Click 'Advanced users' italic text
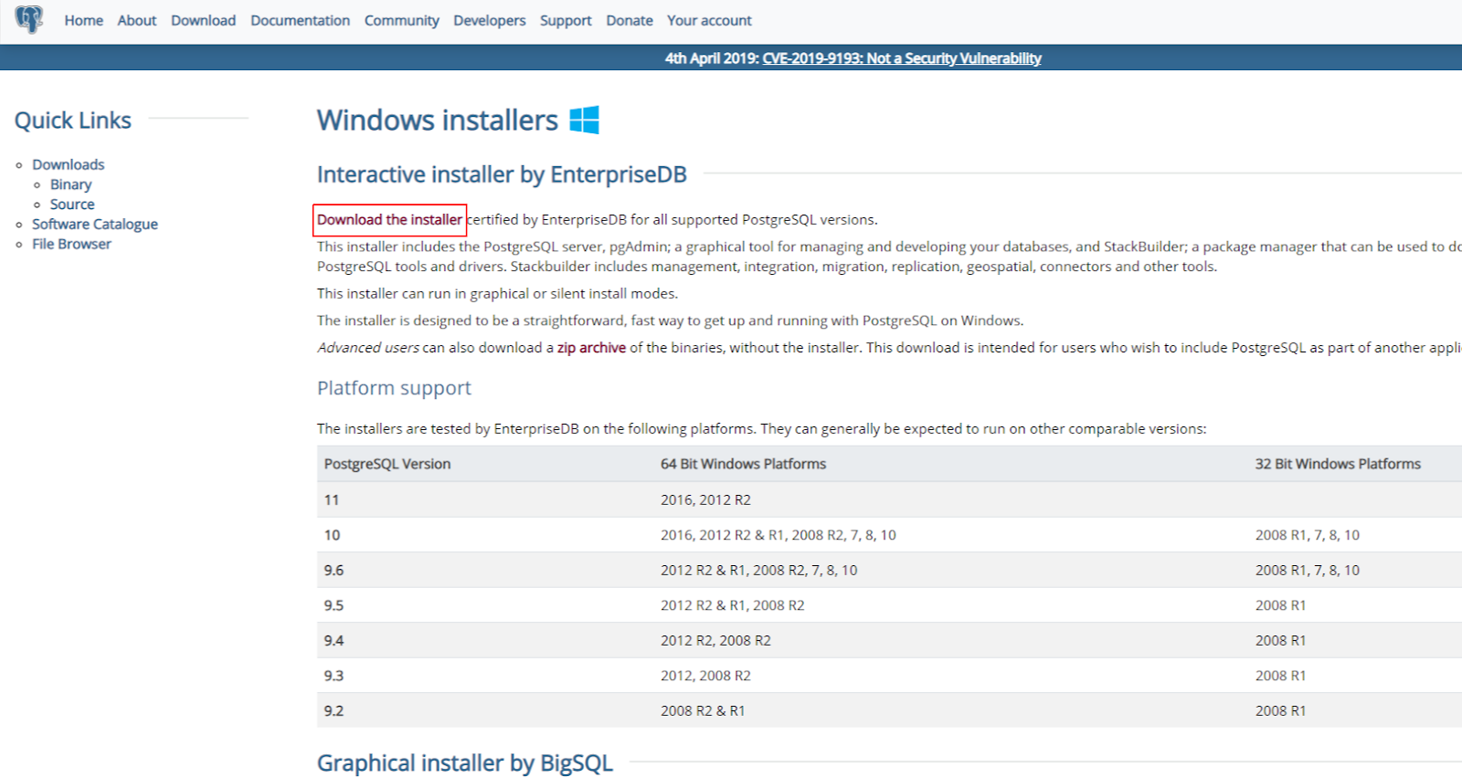Screen dimensions: 1462x777 (368, 348)
